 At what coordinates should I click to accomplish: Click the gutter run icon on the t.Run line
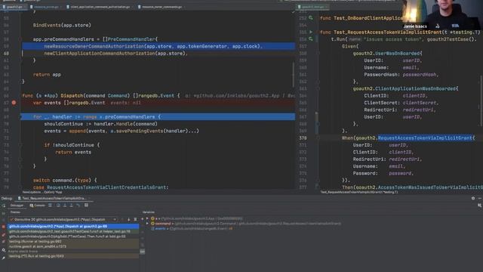[x=311, y=39]
